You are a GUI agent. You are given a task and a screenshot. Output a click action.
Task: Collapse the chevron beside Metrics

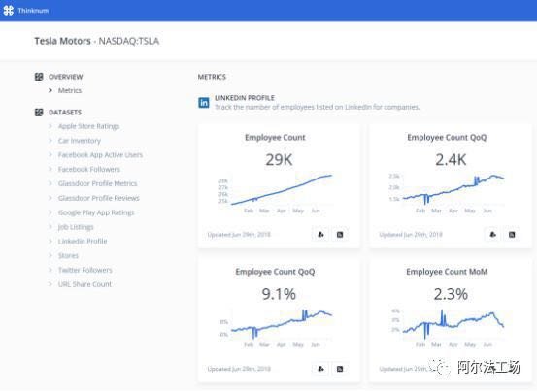click(x=50, y=90)
